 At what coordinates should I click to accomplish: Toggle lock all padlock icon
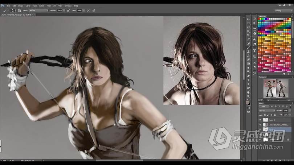[x=275, y=115]
